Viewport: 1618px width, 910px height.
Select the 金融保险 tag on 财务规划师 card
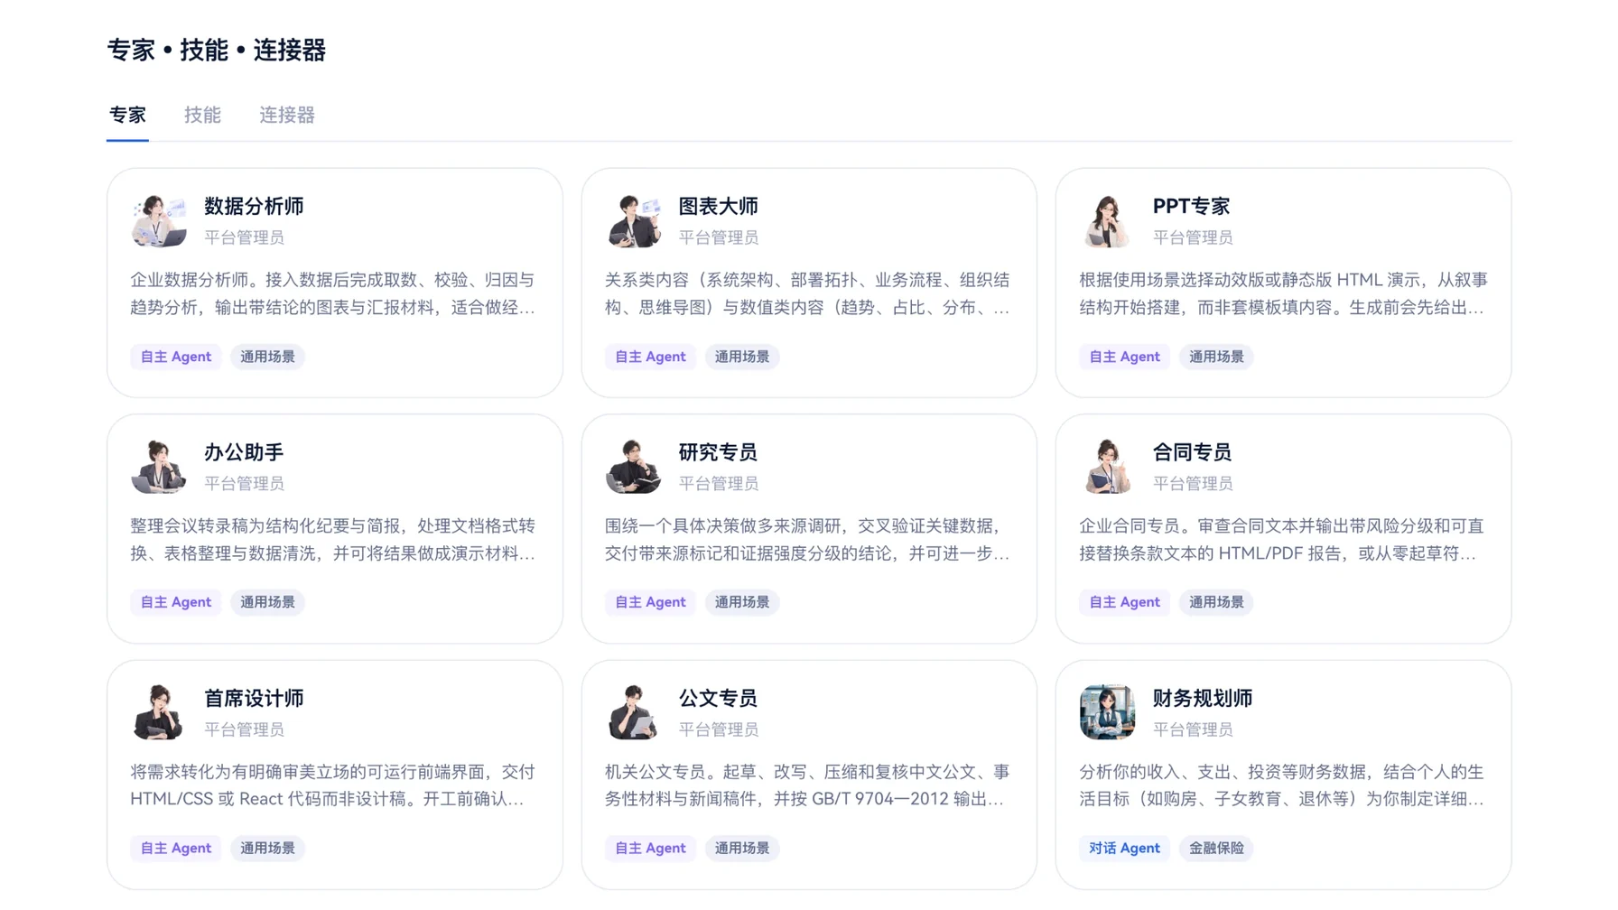tap(1216, 849)
